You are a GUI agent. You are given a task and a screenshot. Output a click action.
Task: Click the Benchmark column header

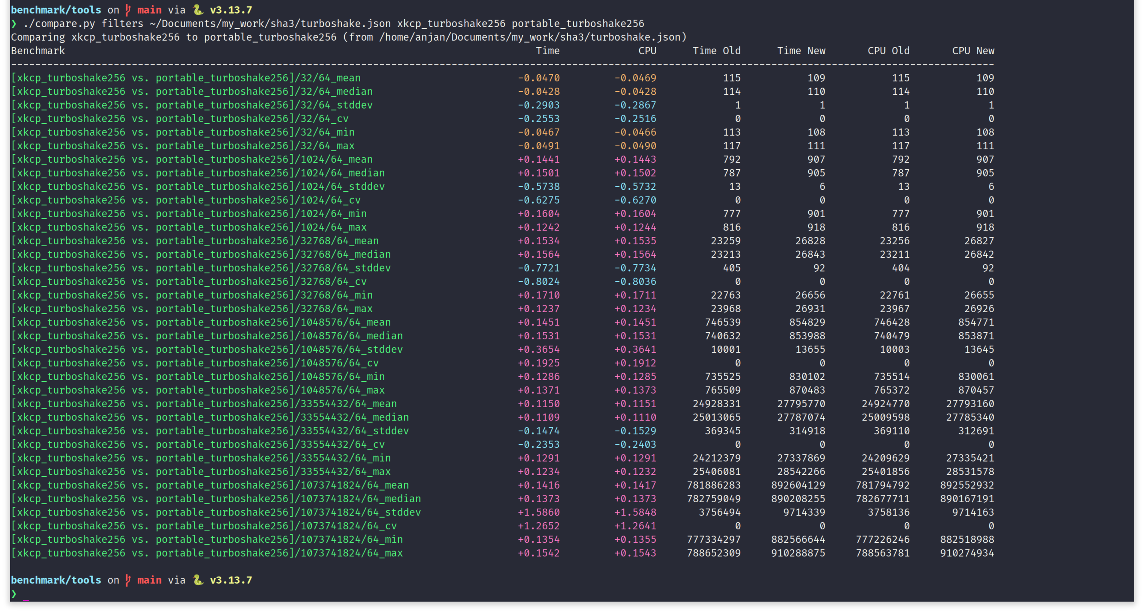click(x=38, y=51)
